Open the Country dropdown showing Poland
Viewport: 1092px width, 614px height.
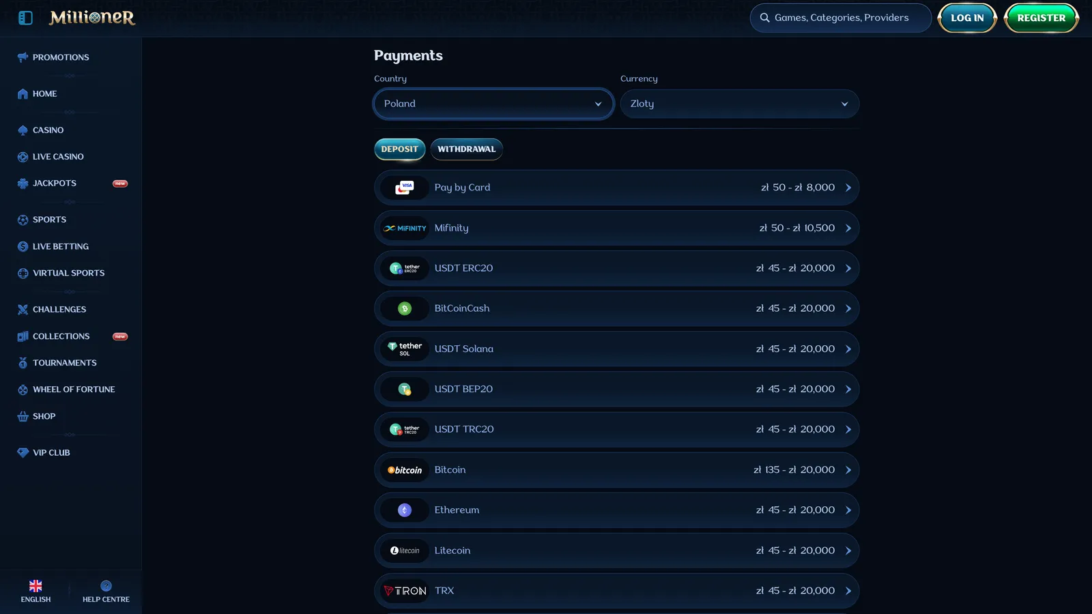(x=493, y=104)
